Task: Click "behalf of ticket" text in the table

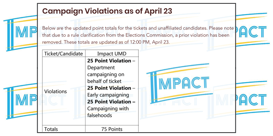Action: 104,81
